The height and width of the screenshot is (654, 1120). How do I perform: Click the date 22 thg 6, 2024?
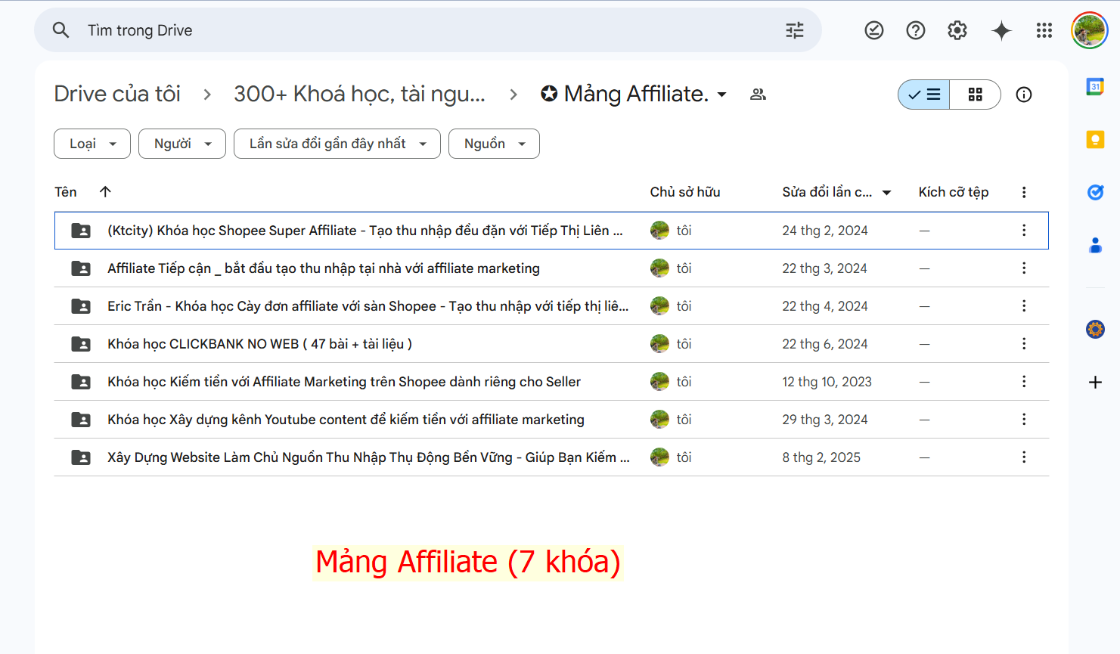[x=824, y=344]
